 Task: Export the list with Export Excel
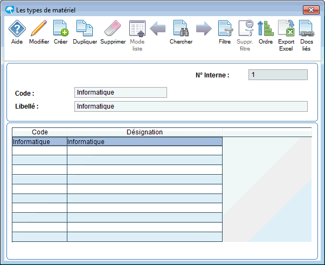click(286, 28)
